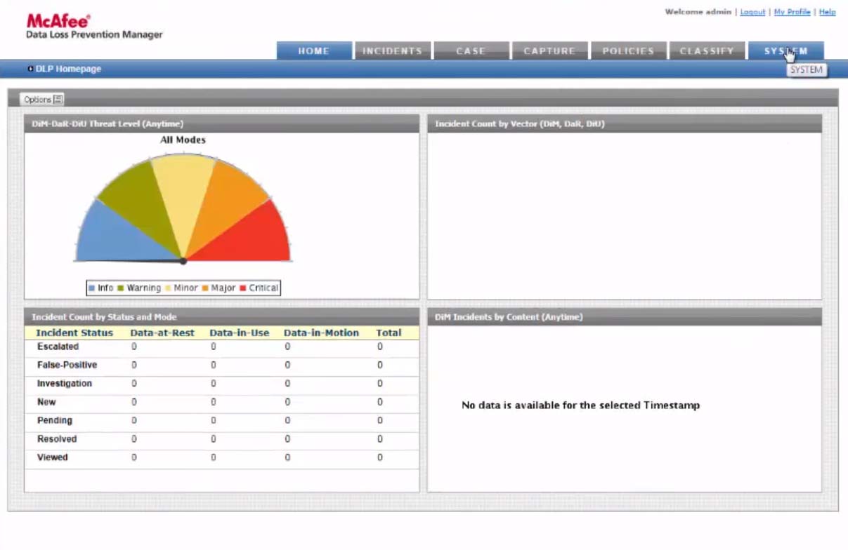This screenshot has height=550, width=848.
Task: Expand the arrow icon beside DLP Homepage
Action: (30, 69)
